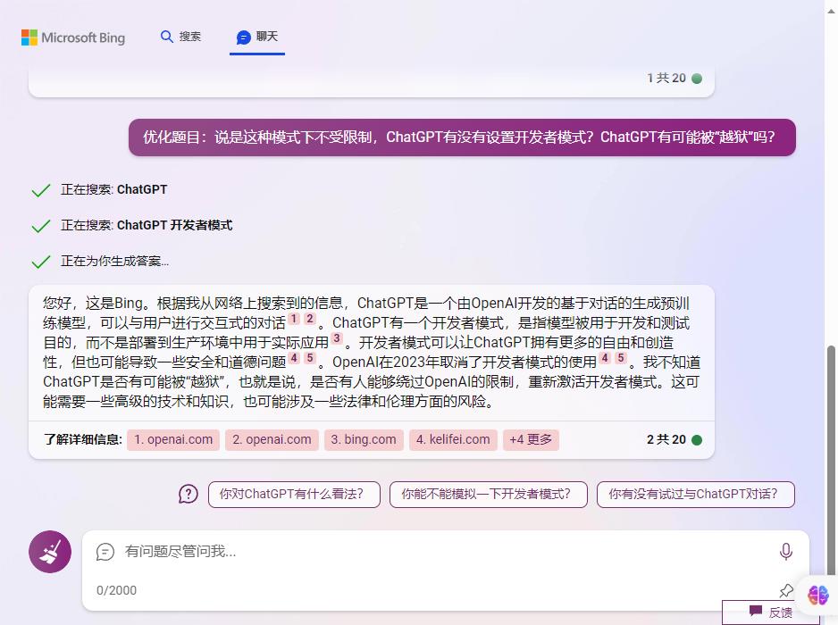Image resolution: width=838 pixels, height=625 pixels.
Task: Click the user message bubble 优化题目
Action: point(462,137)
